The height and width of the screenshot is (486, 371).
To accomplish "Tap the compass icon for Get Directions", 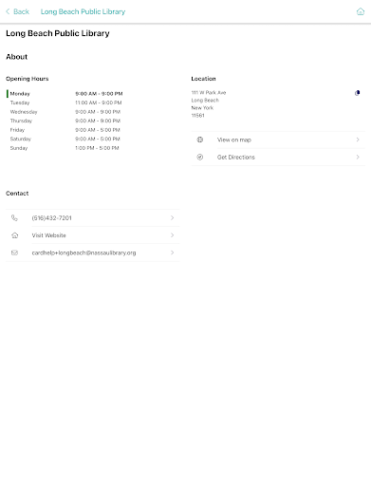I will (x=200, y=157).
